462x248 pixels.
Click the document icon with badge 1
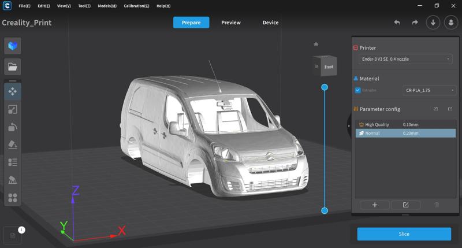(13, 235)
